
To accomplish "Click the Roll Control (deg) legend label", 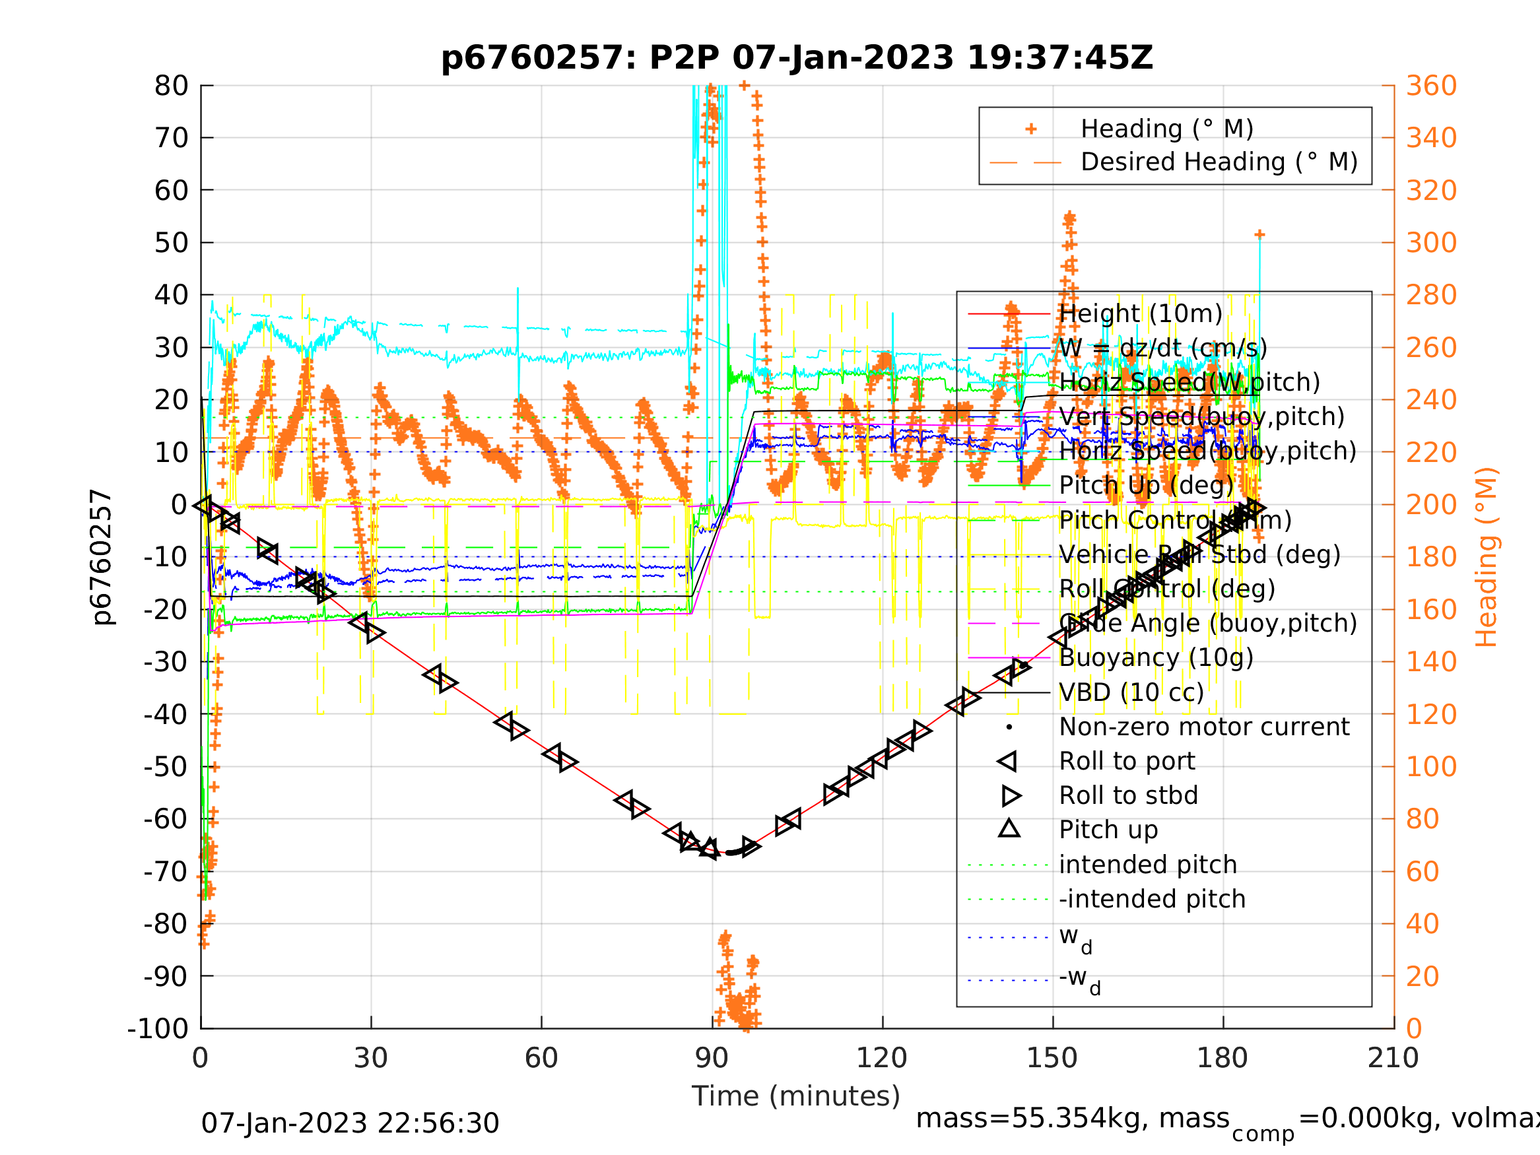I will click(1167, 589).
